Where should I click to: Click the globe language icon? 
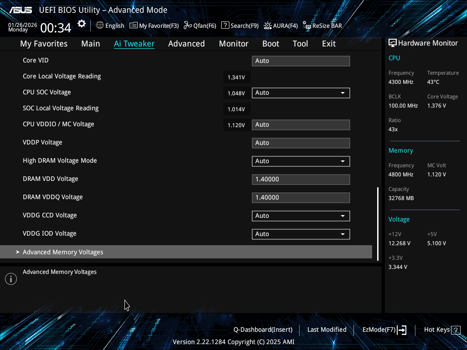[x=100, y=26]
